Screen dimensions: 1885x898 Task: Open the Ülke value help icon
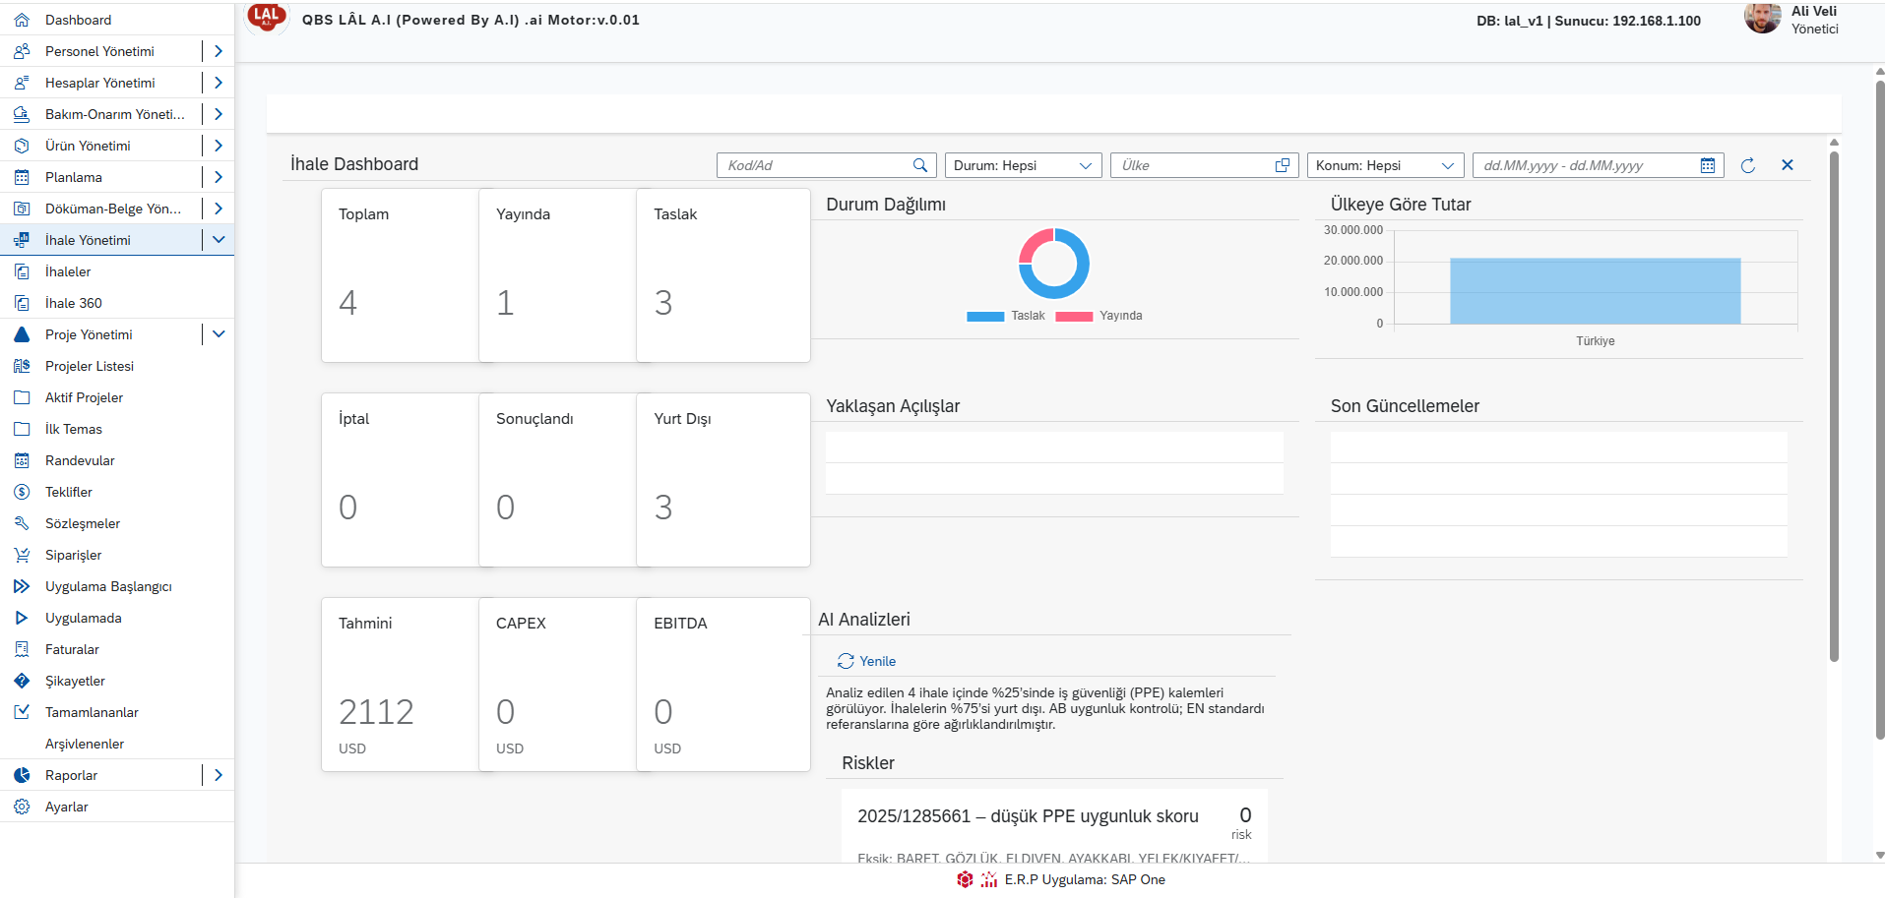pos(1283,165)
